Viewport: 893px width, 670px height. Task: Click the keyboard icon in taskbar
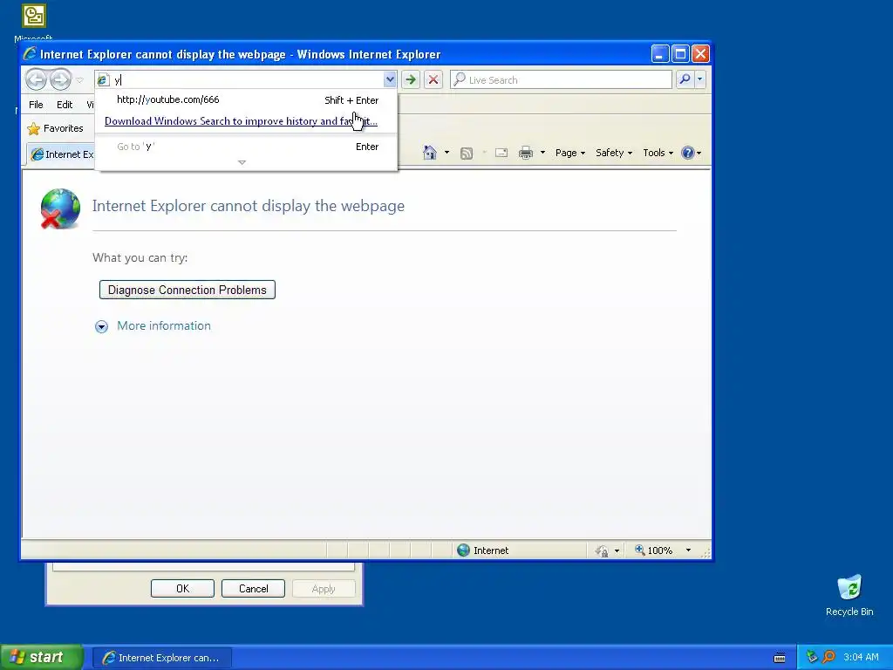(x=780, y=658)
